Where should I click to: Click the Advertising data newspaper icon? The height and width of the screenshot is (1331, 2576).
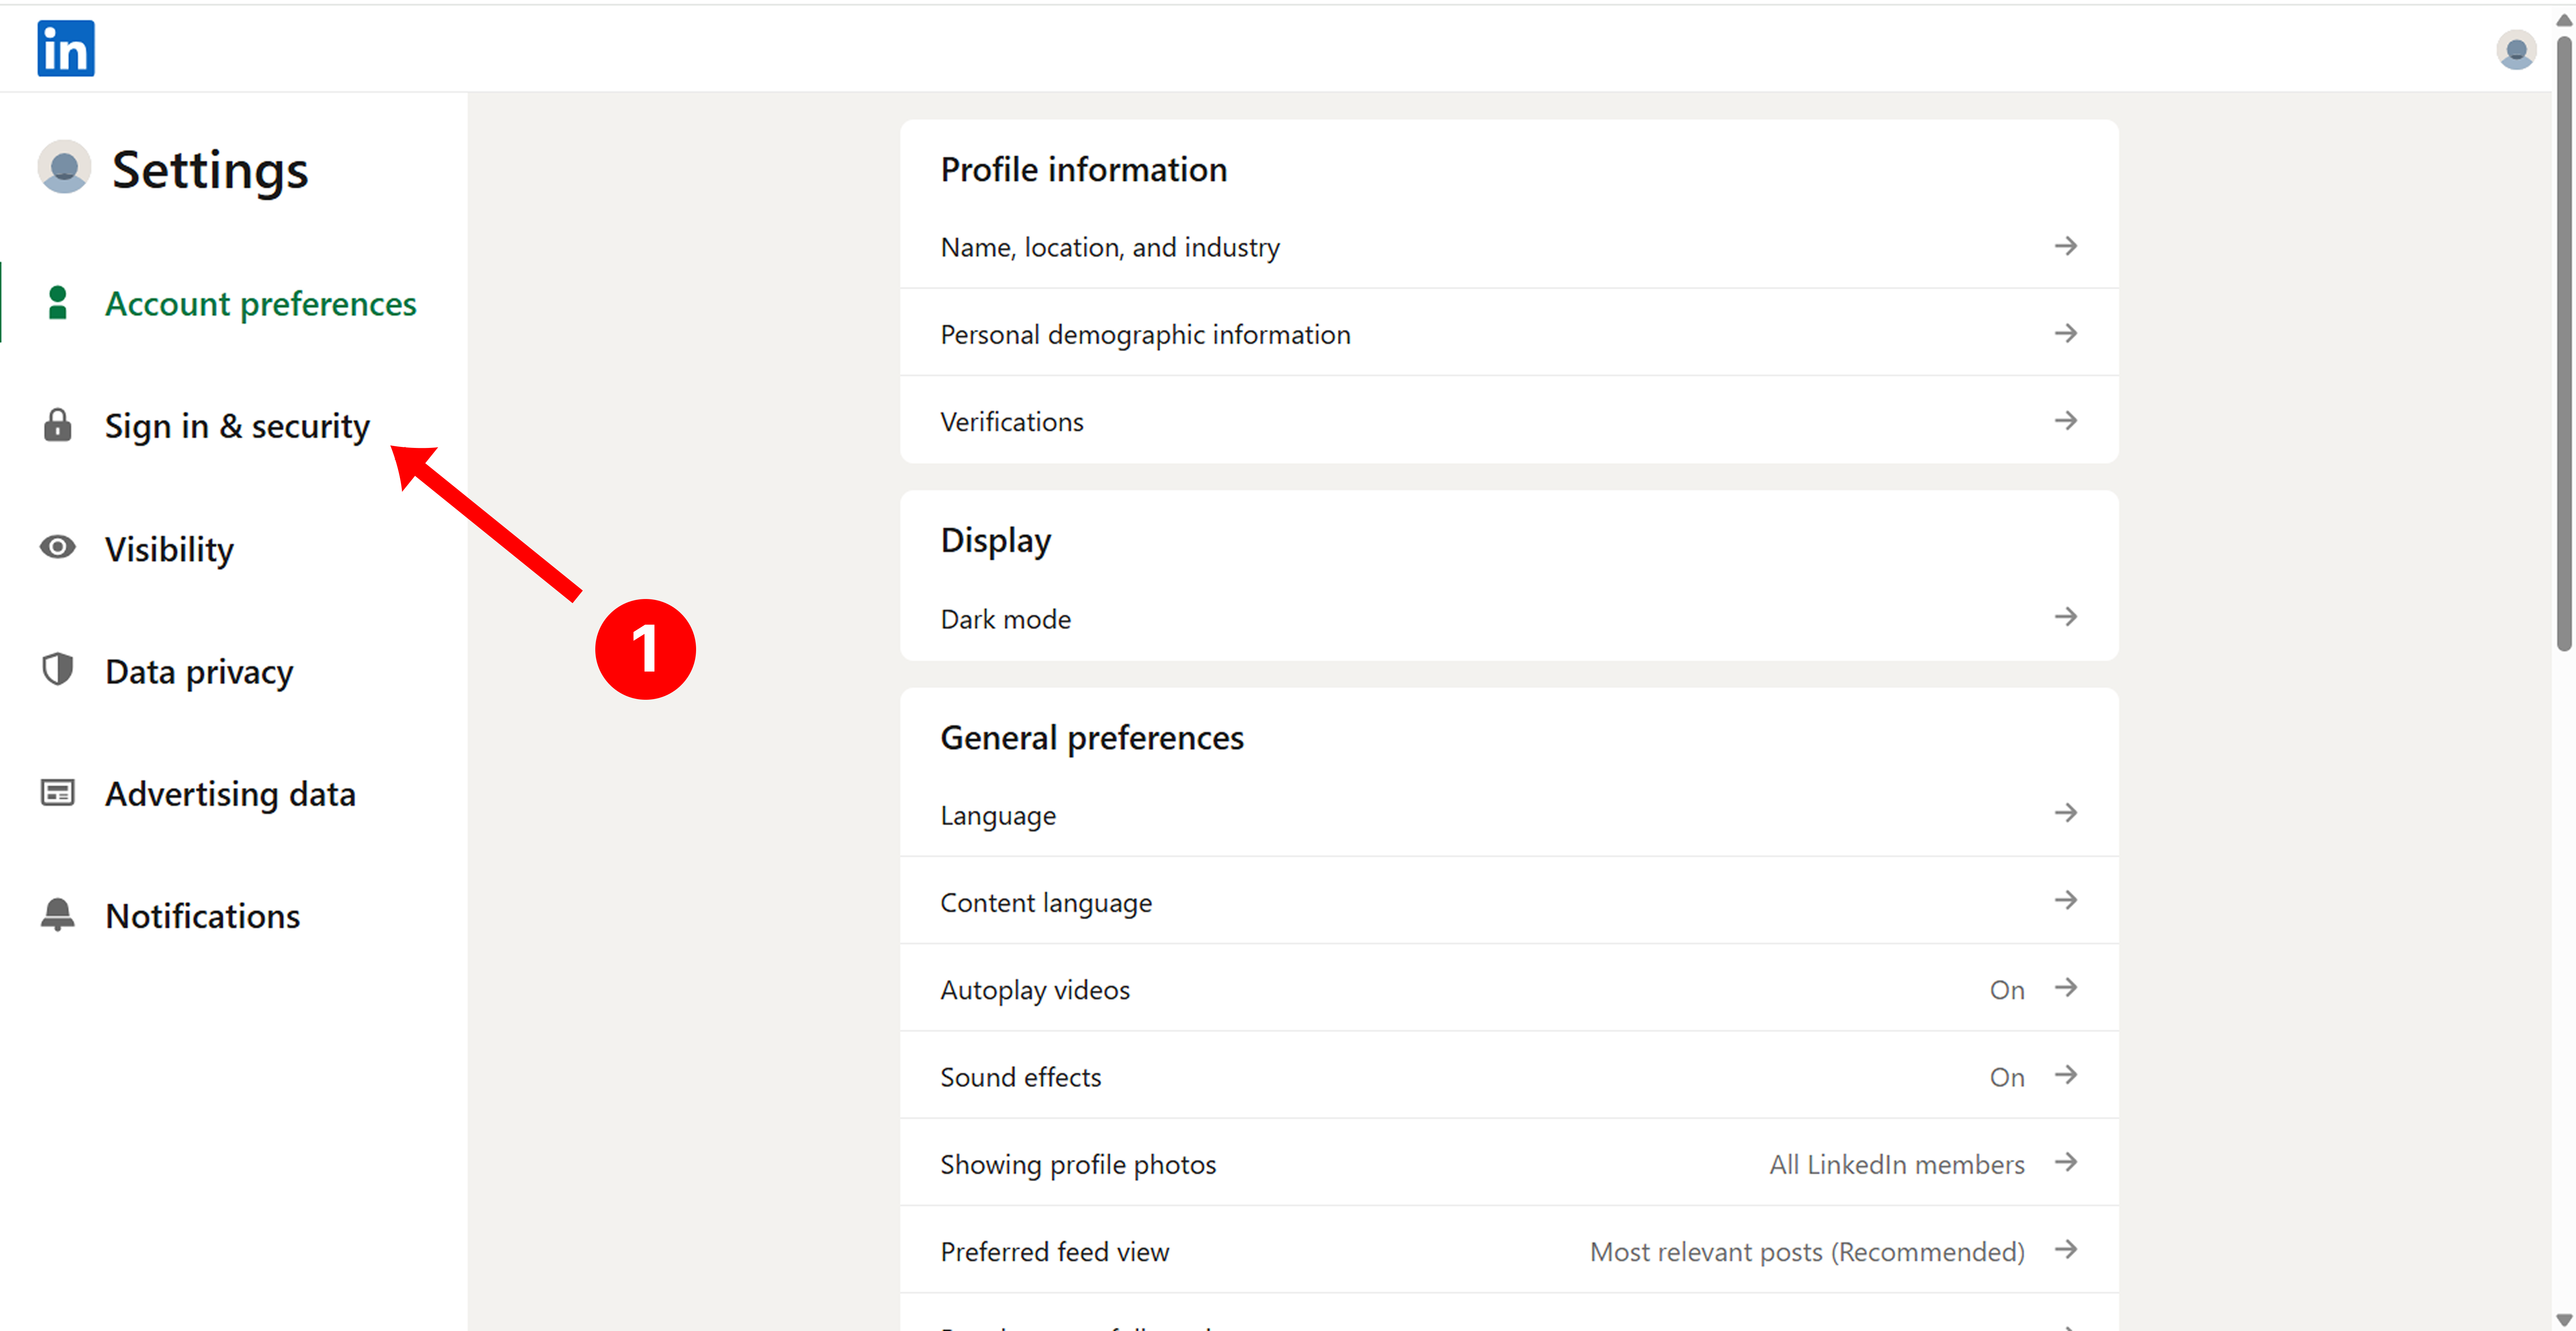click(x=58, y=792)
